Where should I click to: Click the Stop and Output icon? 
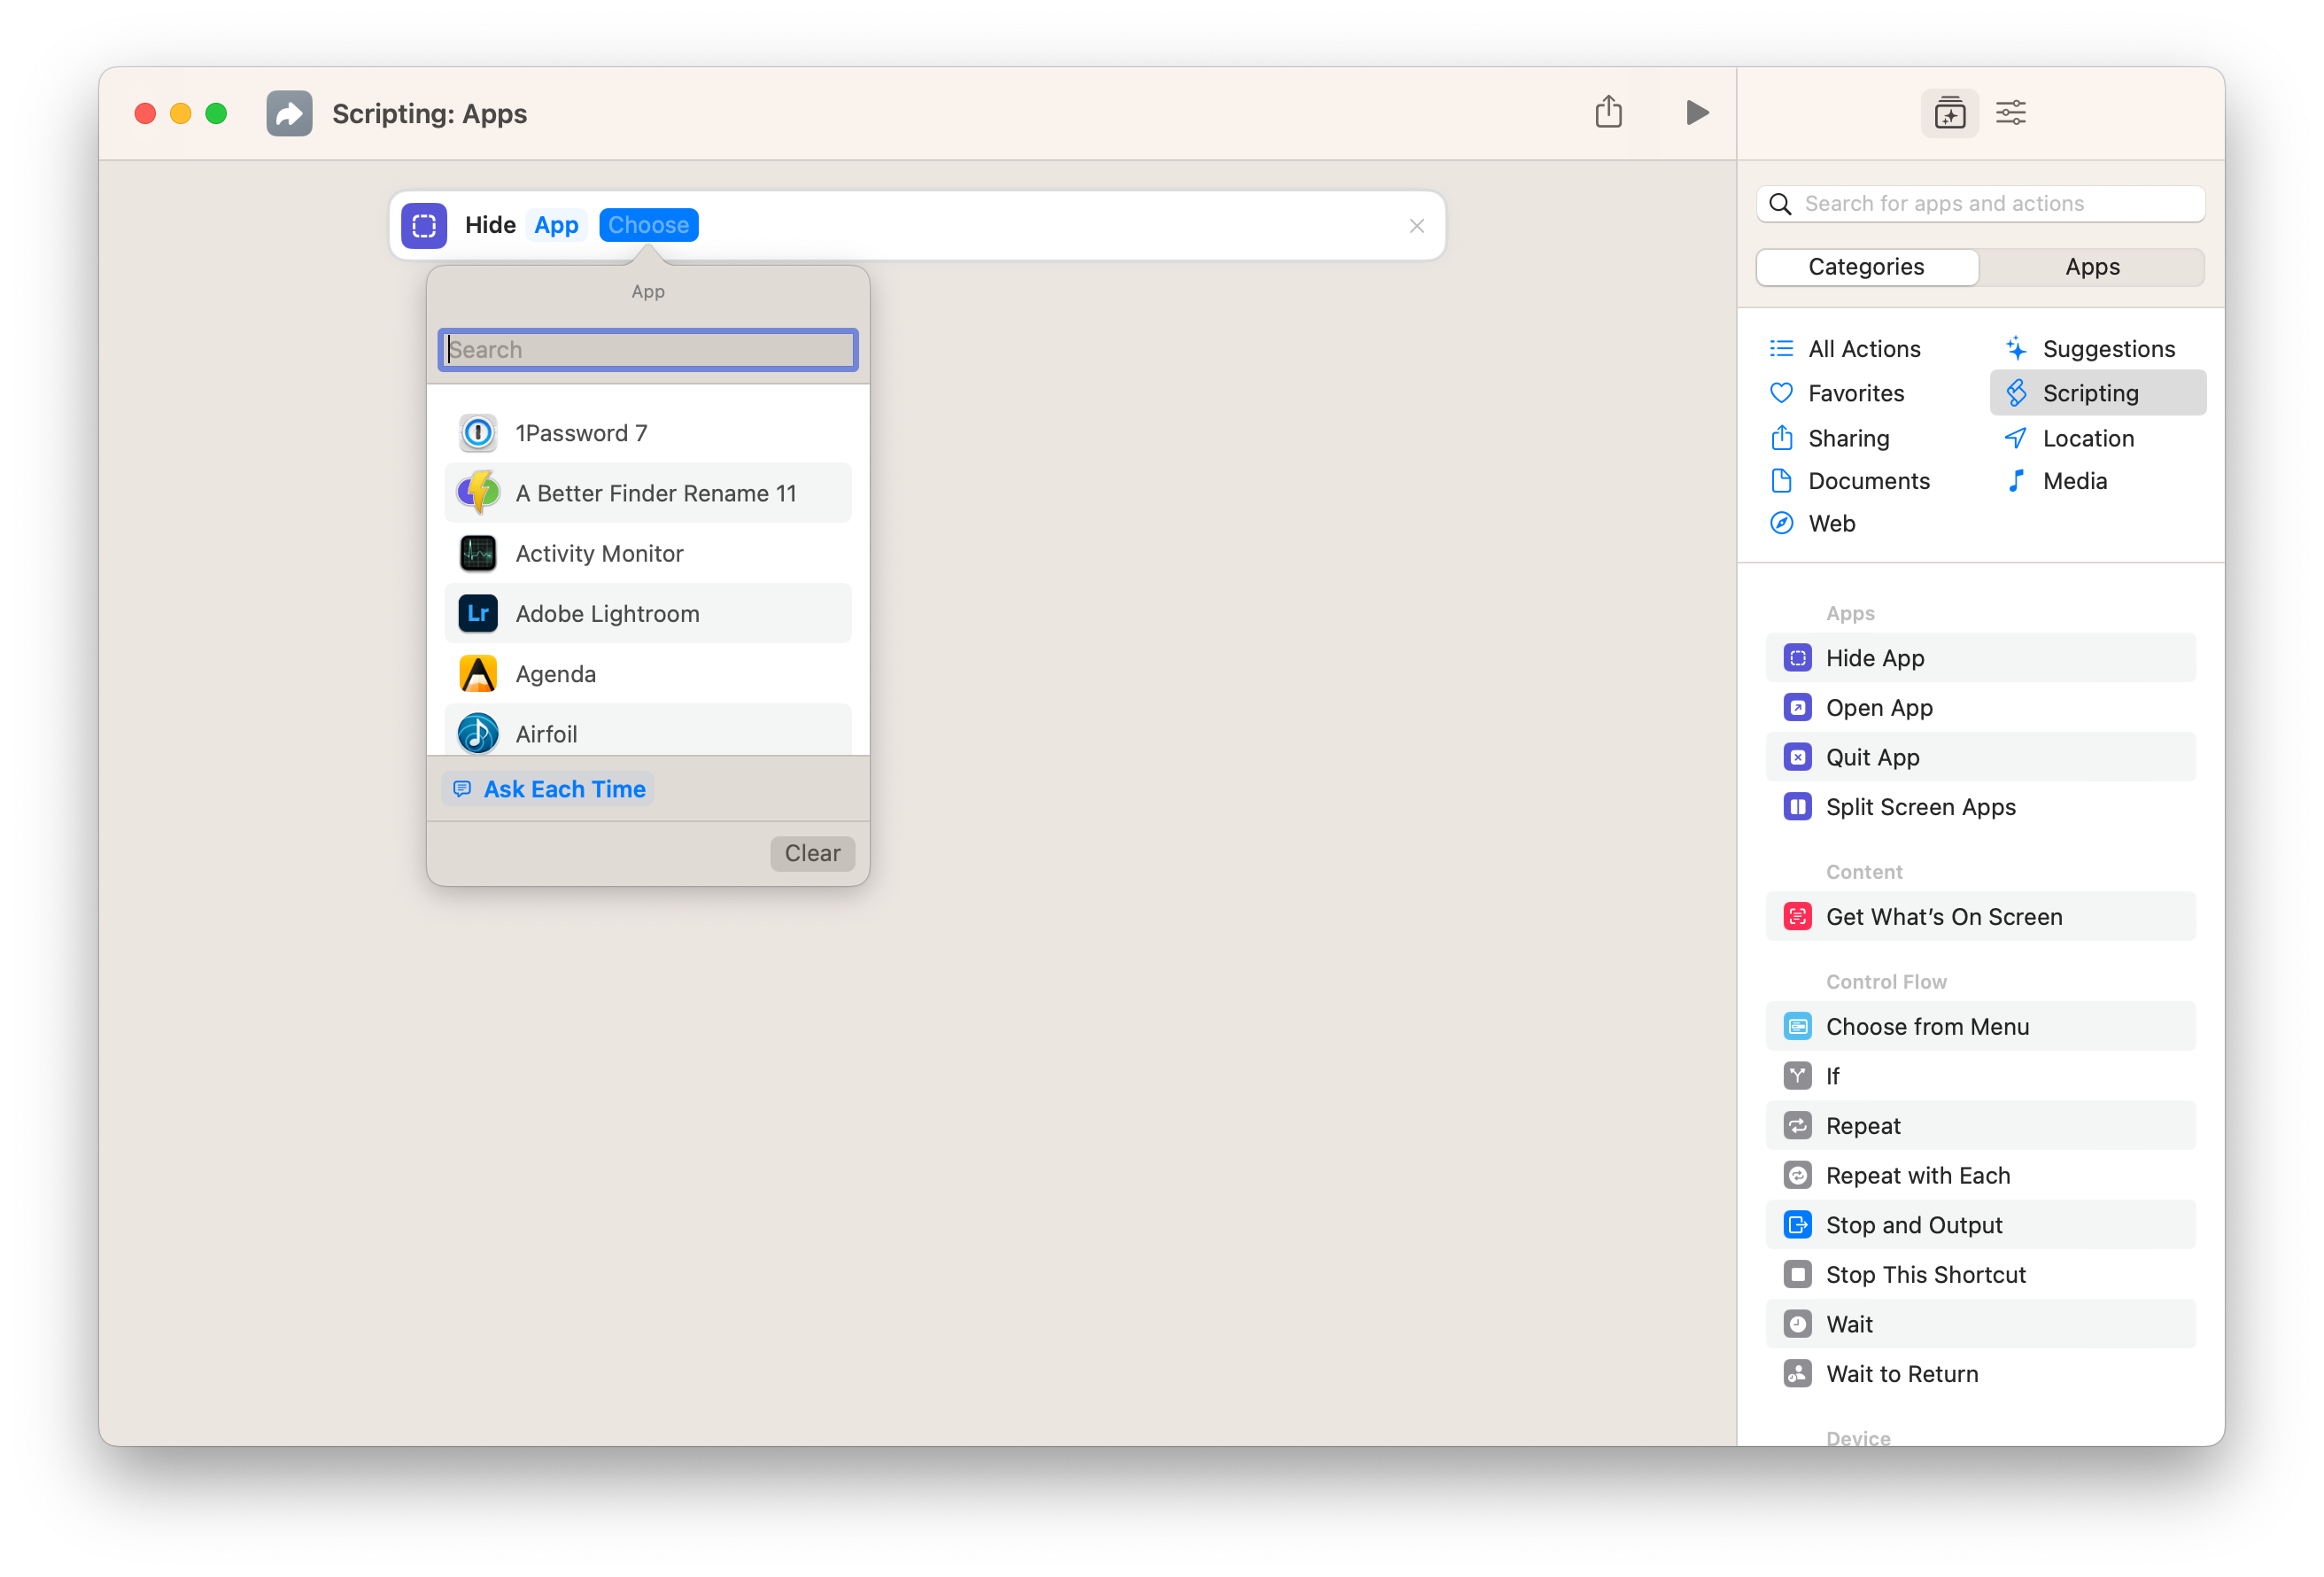click(1796, 1224)
